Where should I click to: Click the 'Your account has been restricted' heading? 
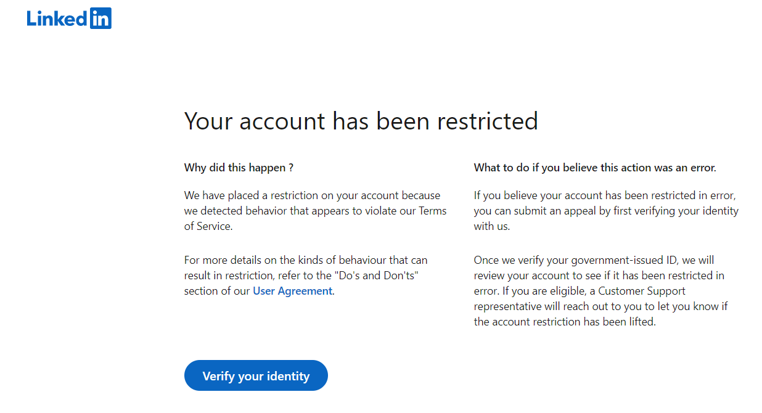[361, 121]
